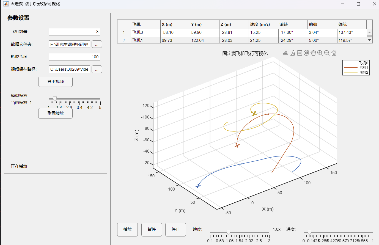379x245 pixels.
Task: Click the 俯仰 column header
Action: (322, 24)
